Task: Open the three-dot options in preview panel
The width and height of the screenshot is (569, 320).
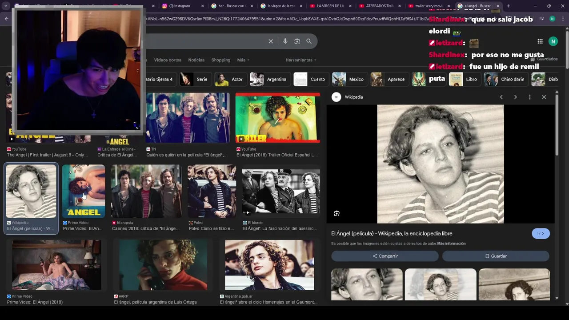Action: point(529,97)
